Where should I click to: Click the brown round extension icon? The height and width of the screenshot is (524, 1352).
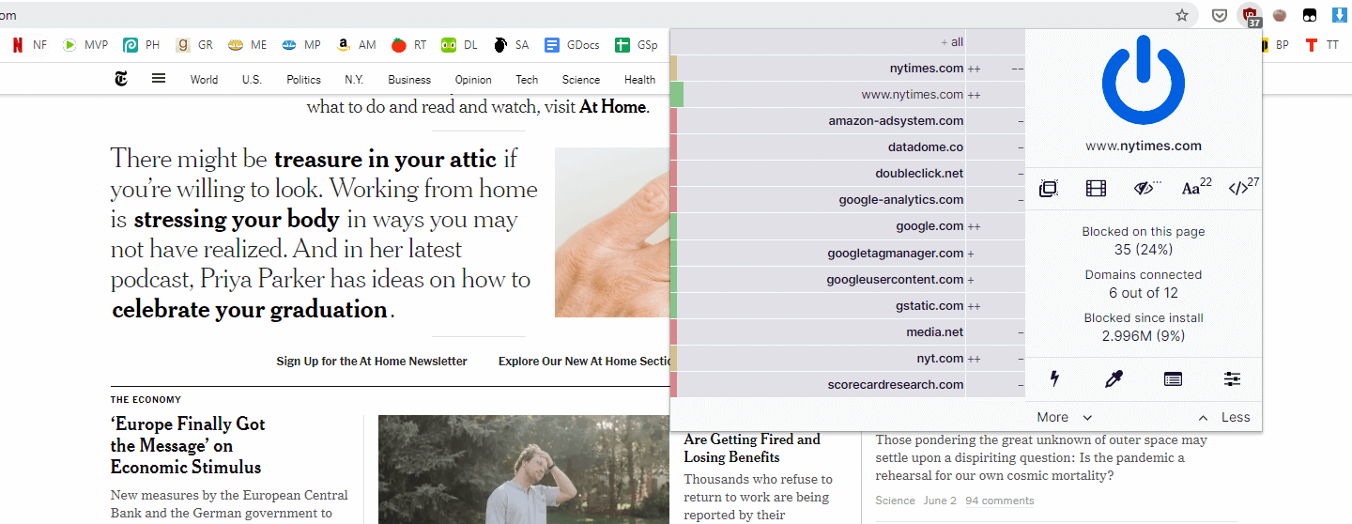pyautogui.click(x=1280, y=15)
